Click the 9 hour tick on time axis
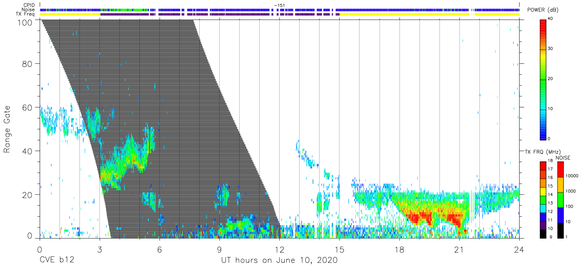Screen dimensions: 584x270 click(x=219, y=249)
